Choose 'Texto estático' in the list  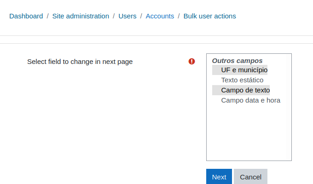tap(242, 80)
